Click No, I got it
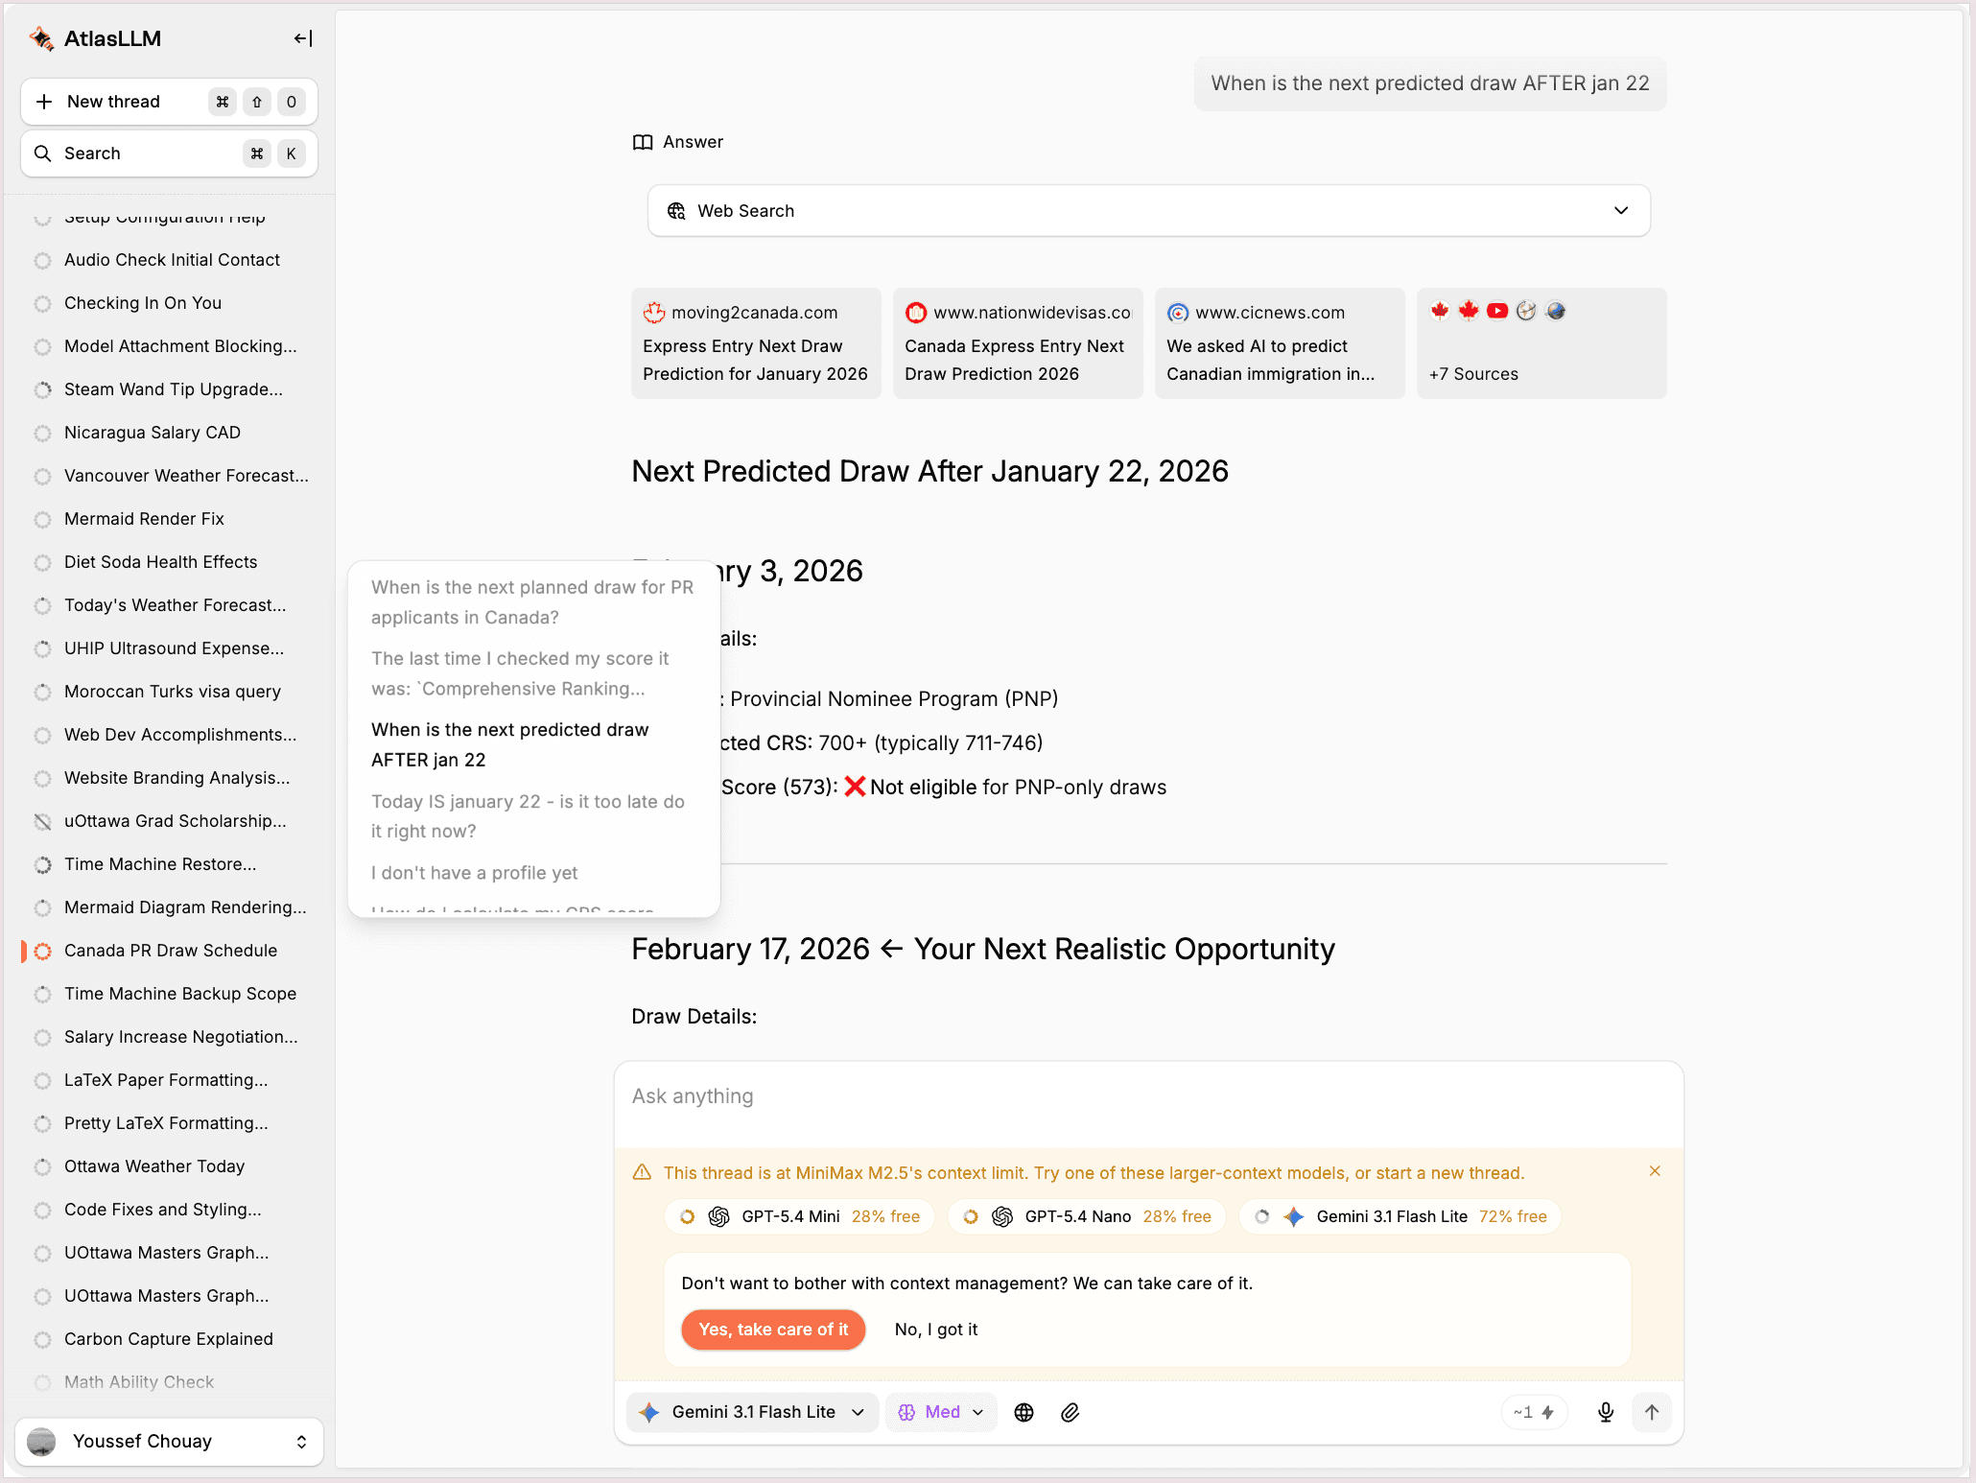 coord(936,1330)
